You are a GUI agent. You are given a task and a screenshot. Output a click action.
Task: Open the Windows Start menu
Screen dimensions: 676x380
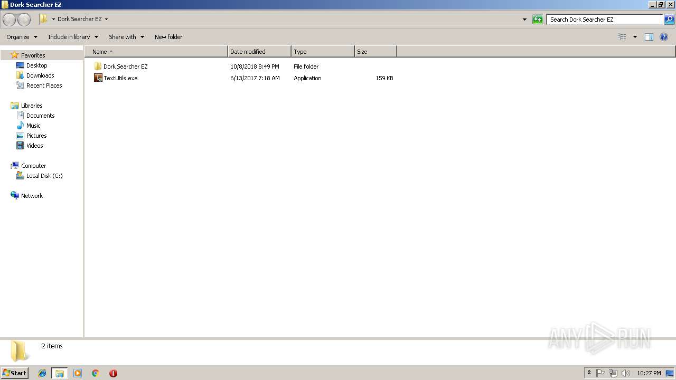pos(15,373)
